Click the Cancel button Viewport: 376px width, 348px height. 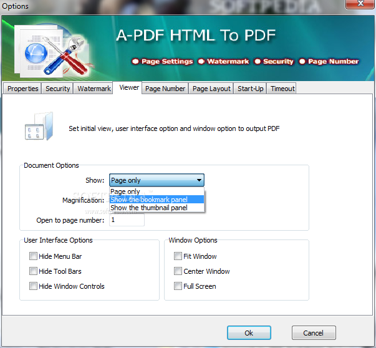(314, 332)
